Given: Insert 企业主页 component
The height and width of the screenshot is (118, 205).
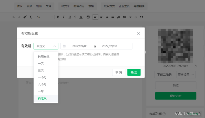Looking at the screenshot, I should [x=124, y=6].
